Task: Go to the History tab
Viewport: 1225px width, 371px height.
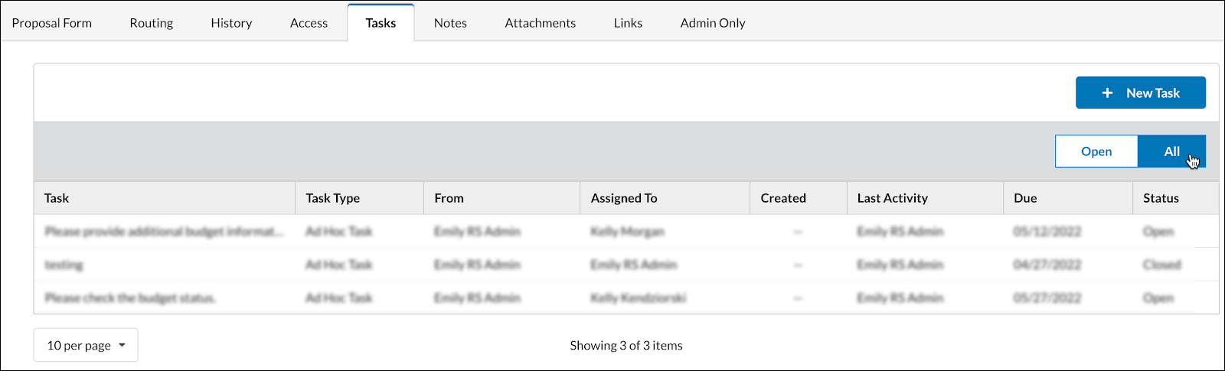Action: [231, 23]
